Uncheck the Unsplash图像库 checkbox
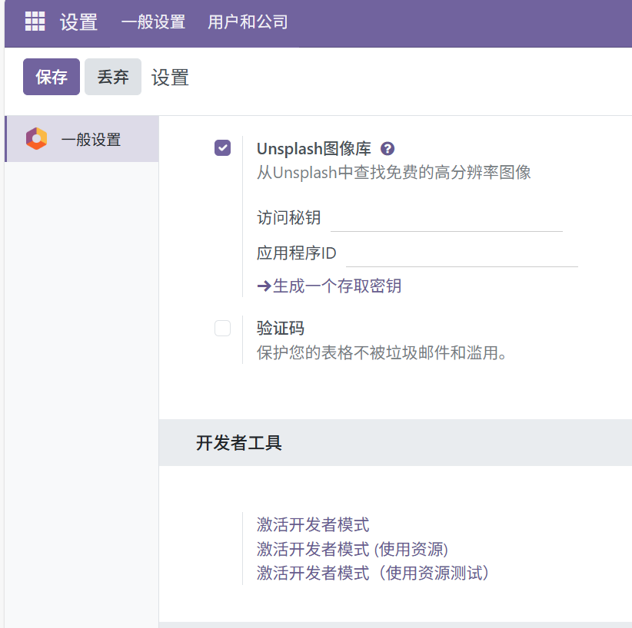Screen dimensions: 632x628 pos(222,148)
